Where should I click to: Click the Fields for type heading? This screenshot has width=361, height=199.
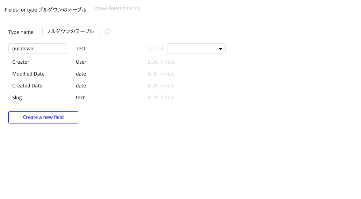(x=45, y=10)
